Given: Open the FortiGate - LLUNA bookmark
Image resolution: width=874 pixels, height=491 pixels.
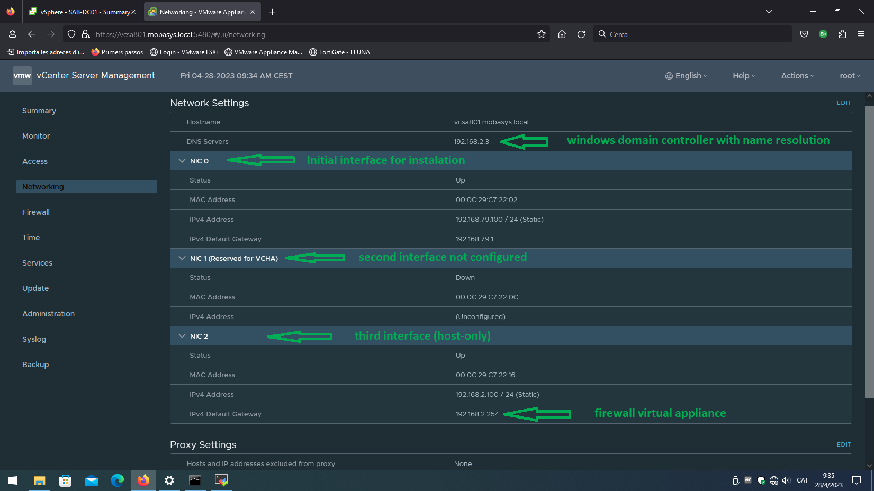Looking at the screenshot, I should click(x=339, y=52).
